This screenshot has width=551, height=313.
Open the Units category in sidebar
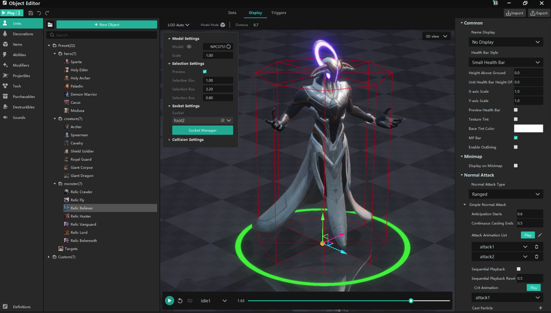pyautogui.click(x=21, y=23)
